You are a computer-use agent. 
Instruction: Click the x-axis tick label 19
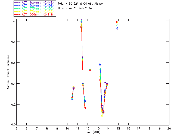coord(159,128)
